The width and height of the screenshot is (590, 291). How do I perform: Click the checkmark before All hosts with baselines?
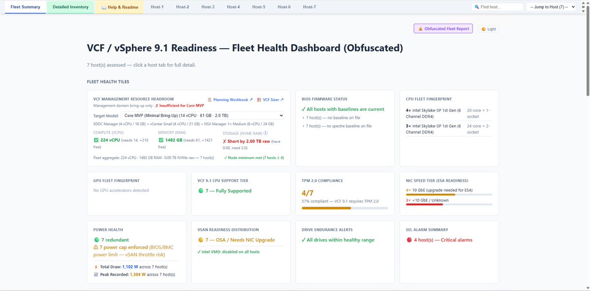click(303, 109)
